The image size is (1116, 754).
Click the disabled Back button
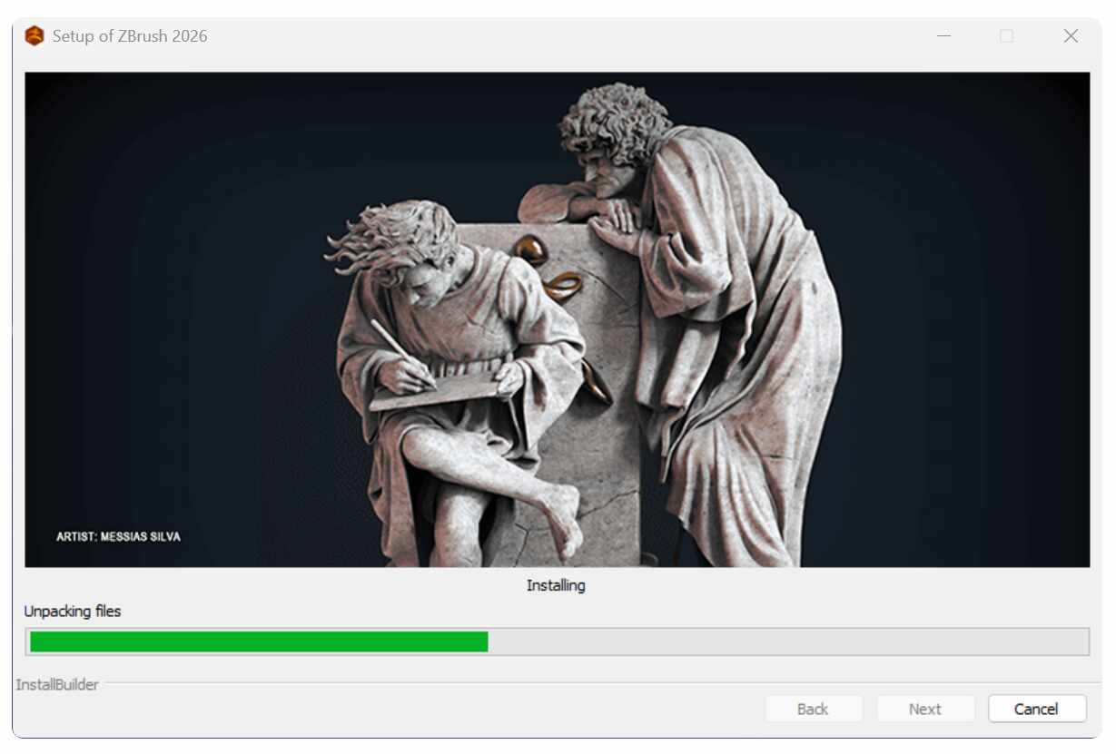(x=813, y=709)
